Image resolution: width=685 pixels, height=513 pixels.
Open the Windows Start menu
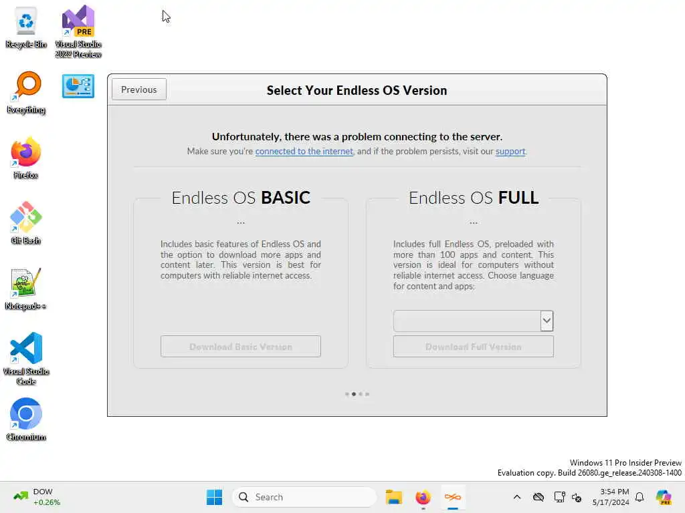(x=214, y=497)
